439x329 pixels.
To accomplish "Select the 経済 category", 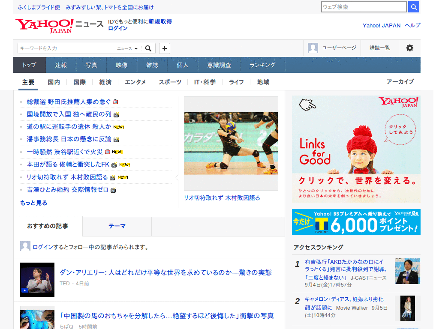I will tap(105, 82).
